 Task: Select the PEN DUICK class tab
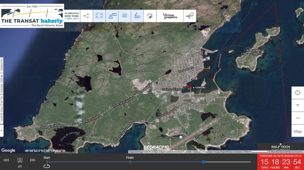2,114
